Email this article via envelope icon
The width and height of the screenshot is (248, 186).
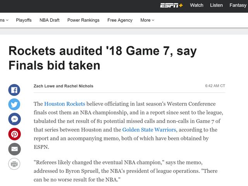[x=14, y=149]
